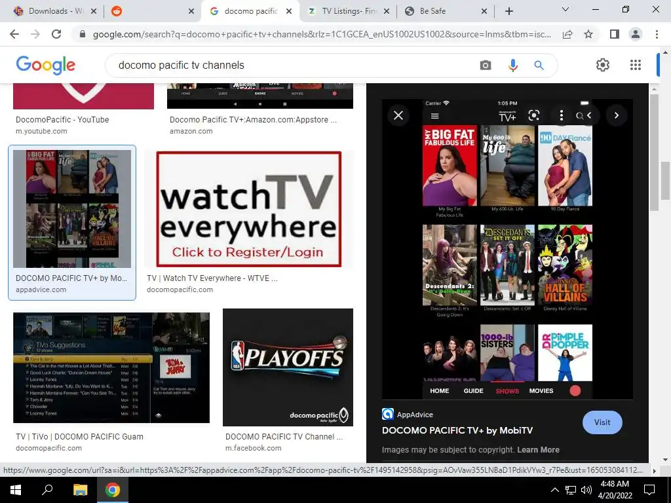Open the TiVo Suggestions image result
Viewport: 671px width, 503px height.
[x=111, y=368]
